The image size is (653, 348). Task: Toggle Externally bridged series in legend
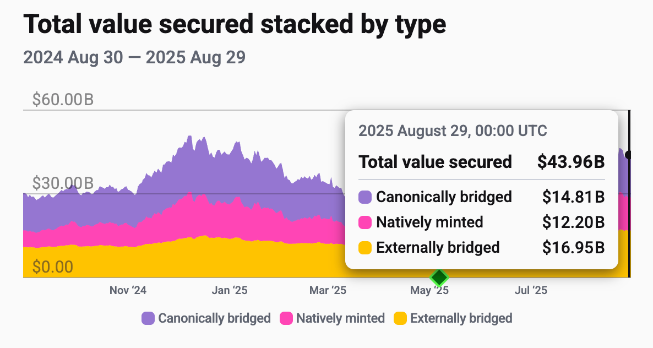tap(453, 318)
